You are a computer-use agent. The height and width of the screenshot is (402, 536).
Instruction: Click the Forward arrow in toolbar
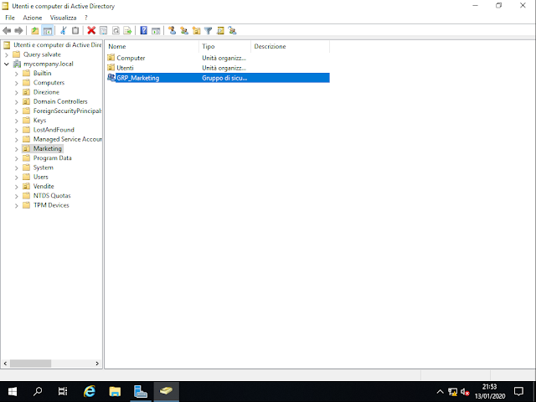(18, 31)
